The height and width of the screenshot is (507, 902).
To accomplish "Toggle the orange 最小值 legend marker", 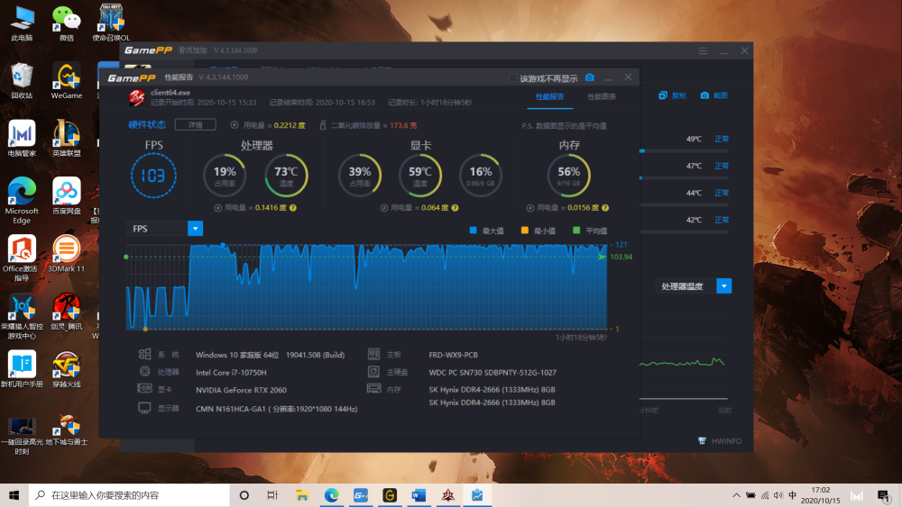I will (x=525, y=231).
